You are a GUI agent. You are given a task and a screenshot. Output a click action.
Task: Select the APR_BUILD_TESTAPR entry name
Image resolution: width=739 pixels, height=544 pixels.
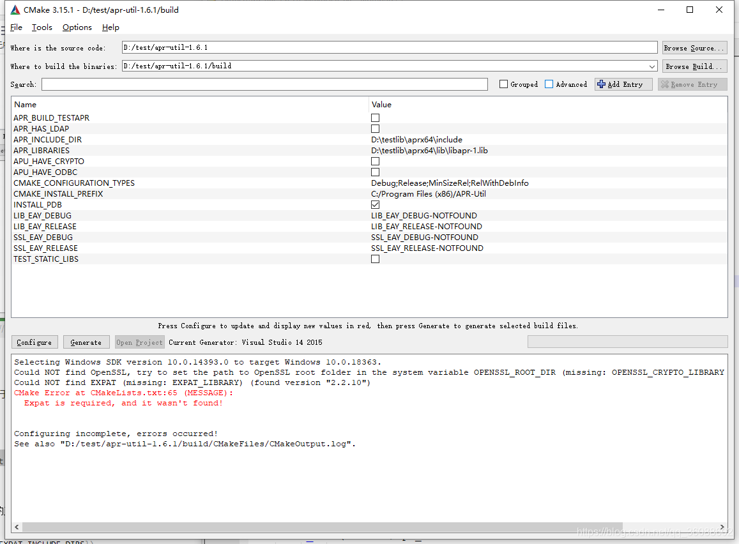[x=51, y=117]
